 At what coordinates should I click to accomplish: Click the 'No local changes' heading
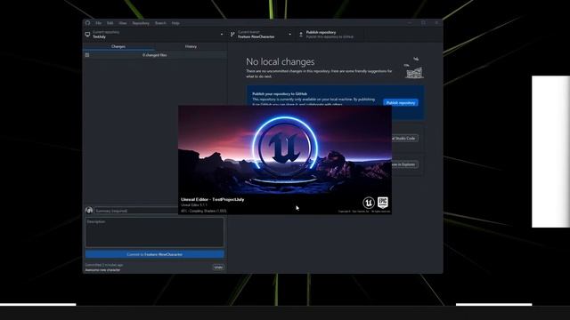tap(281, 61)
